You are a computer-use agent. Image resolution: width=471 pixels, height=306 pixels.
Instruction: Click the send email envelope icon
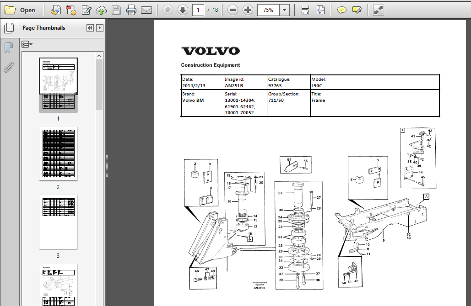tap(146, 10)
